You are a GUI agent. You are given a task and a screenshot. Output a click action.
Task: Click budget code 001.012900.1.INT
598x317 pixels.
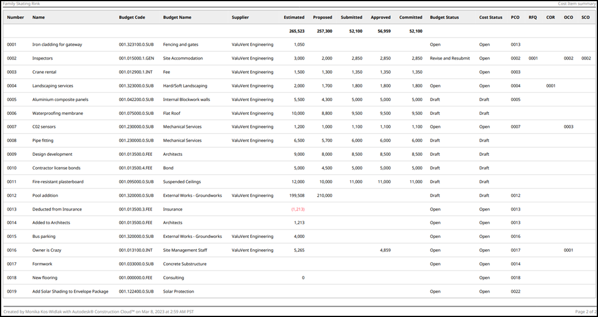pos(136,72)
